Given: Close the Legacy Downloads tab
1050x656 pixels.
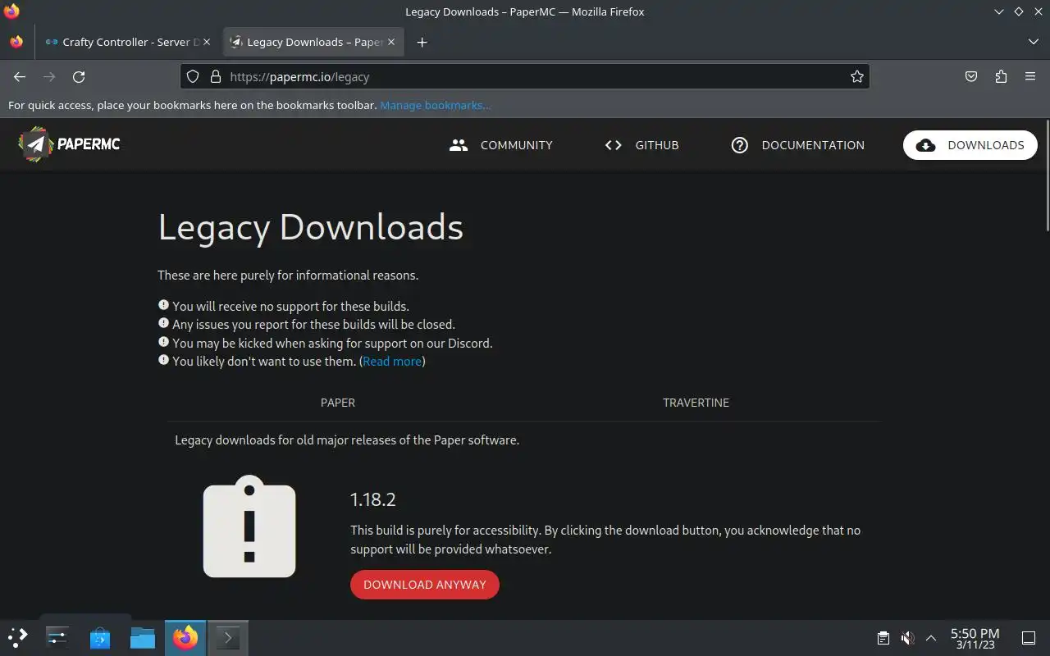Looking at the screenshot, I should (x=391, y=42).
